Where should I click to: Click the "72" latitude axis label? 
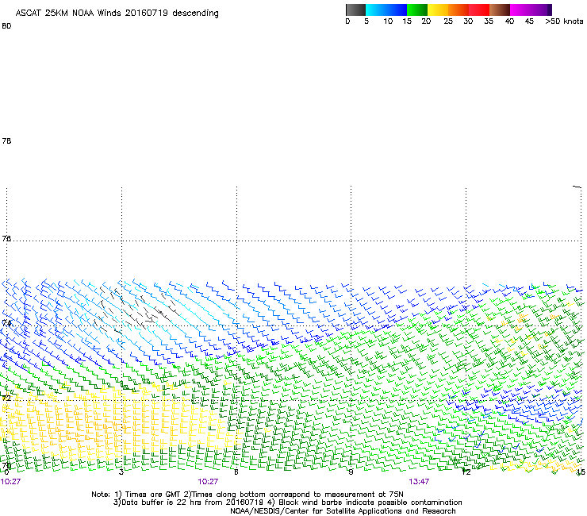[x=6, y=398]
